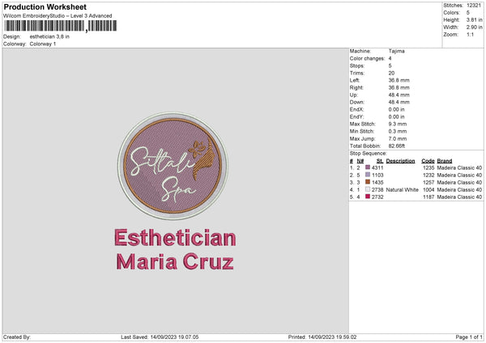Click the 'Natural White' description text

(x=403, y=190)
